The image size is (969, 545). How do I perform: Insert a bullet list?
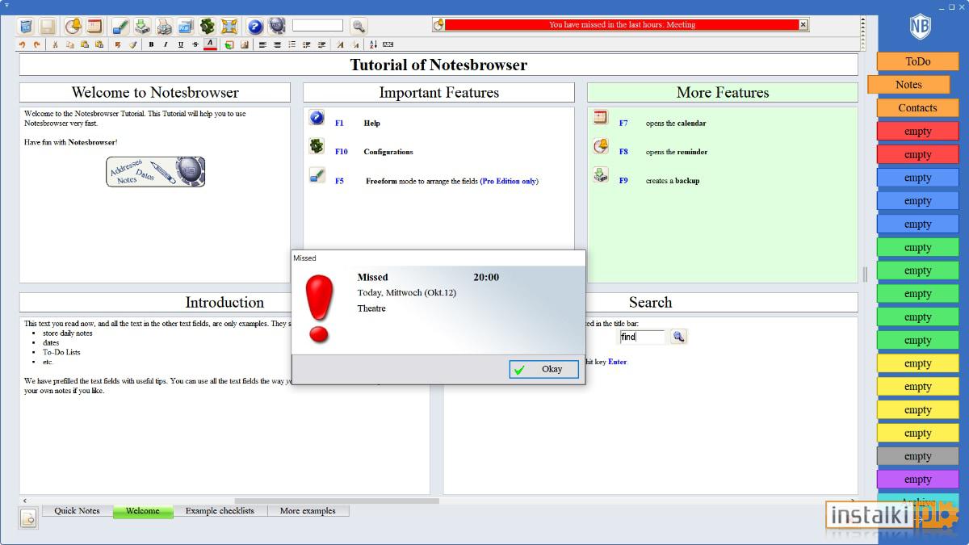tap(292, 44)
